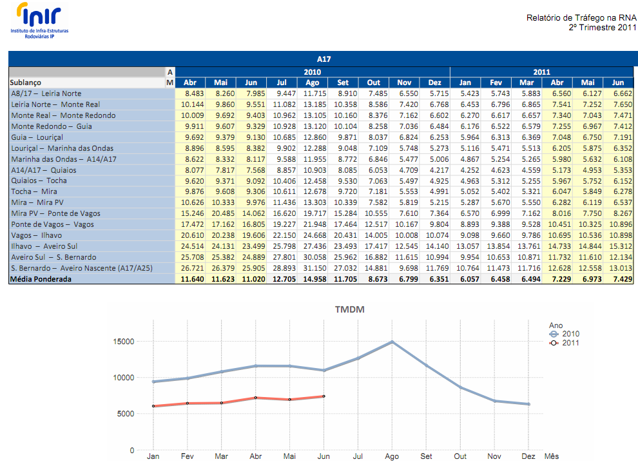The height and width of the screenshot is (466, 638).
Task: Click the 'Set' month column header
Action: coord(343,83)
